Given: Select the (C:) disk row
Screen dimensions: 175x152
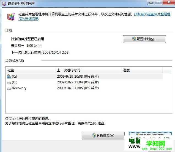Looking at the screenshot, I should click(84, 76).
